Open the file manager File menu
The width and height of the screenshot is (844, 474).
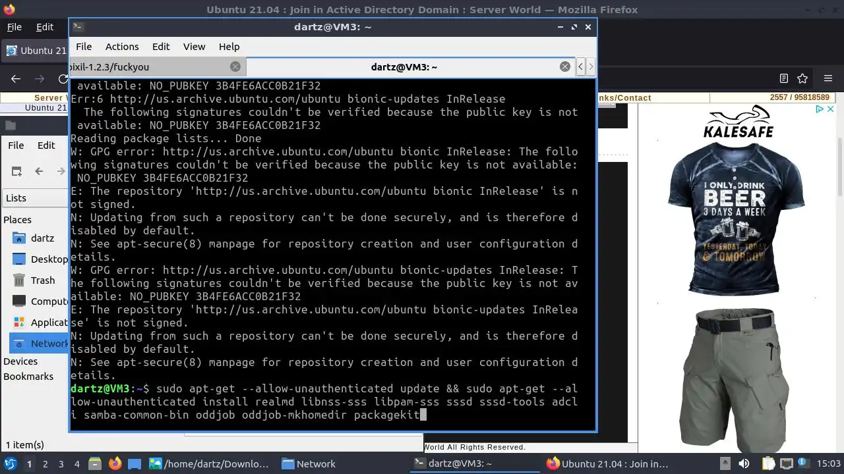pyautogui.click(x=16, y=145)
